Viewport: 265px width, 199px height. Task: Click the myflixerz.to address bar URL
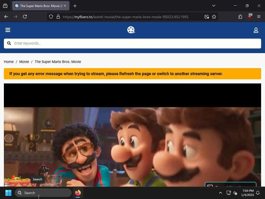coord(126,17)
